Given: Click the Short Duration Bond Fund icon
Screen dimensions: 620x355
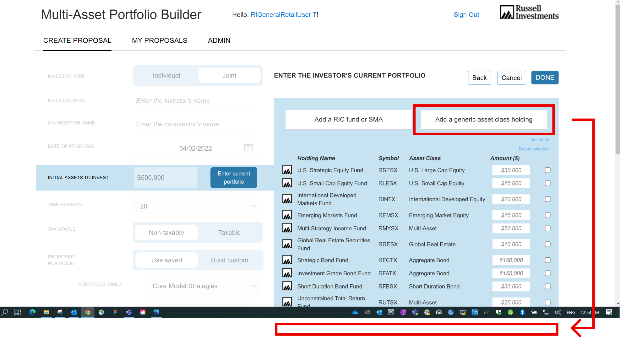Looking at the screenshot, I should 287,286.
